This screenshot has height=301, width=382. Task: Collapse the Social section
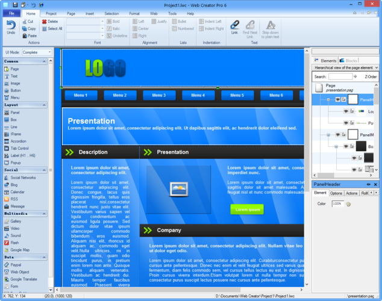coord(44,170)
